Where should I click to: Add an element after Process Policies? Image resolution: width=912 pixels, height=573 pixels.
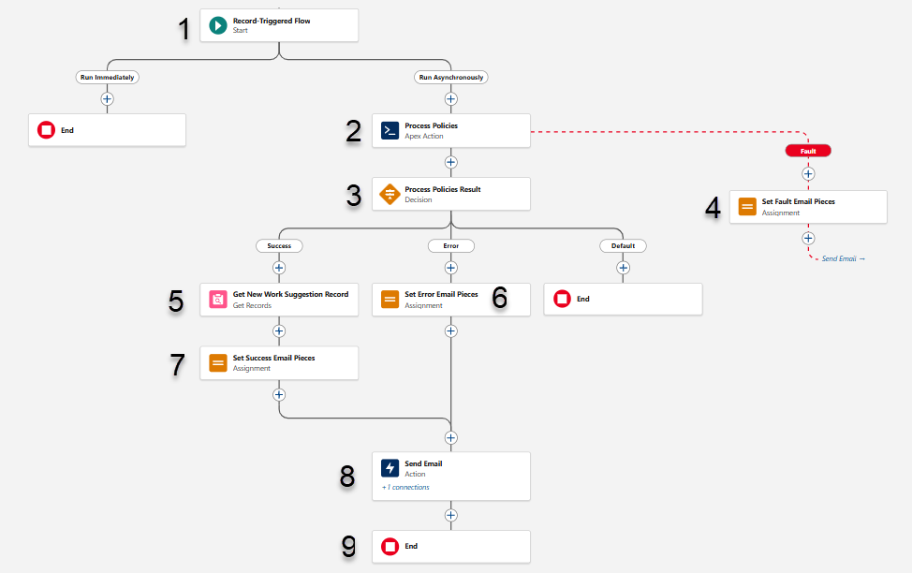pos(450,161)
